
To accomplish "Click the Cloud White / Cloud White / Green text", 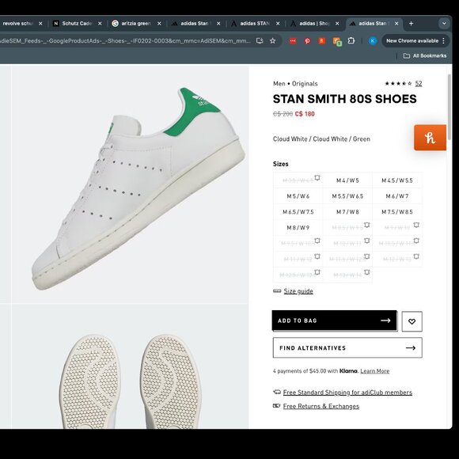I will [x=321, y=139].
